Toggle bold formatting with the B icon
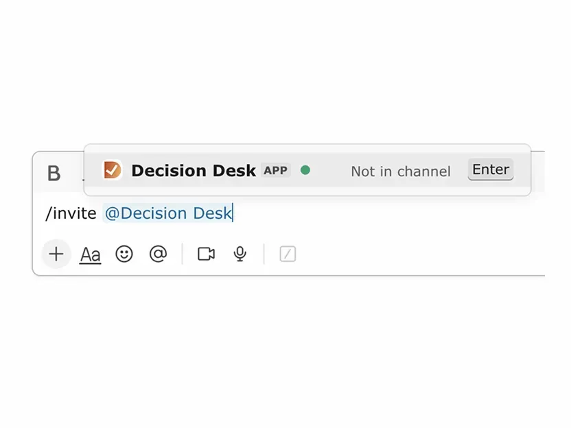Image resolution: width=571 pixels, height=428 pixels. (x=54, y=174)
